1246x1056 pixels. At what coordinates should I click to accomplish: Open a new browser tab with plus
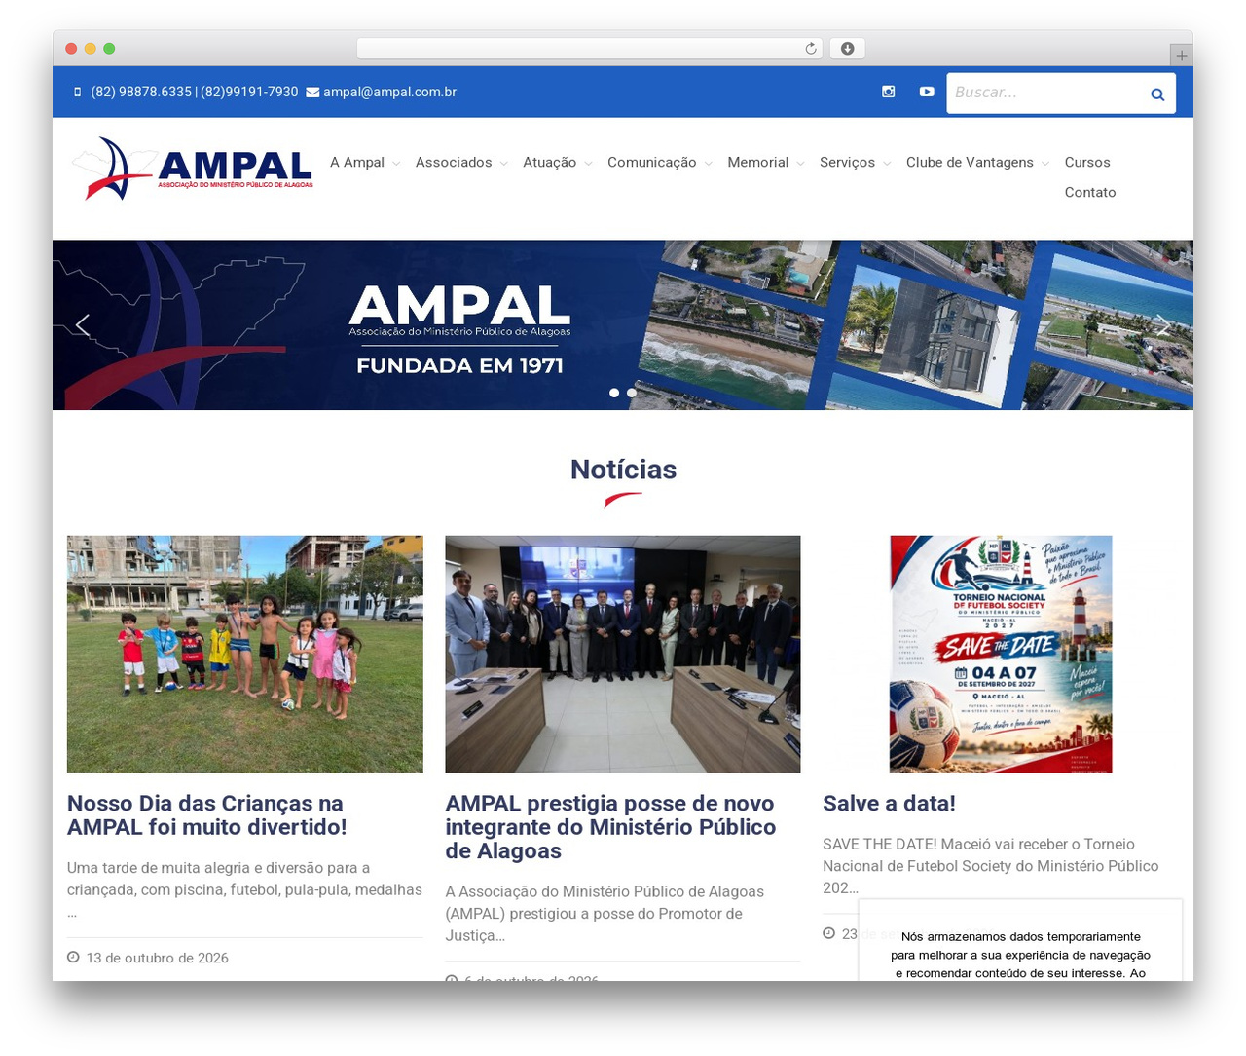coord(1181,56)
